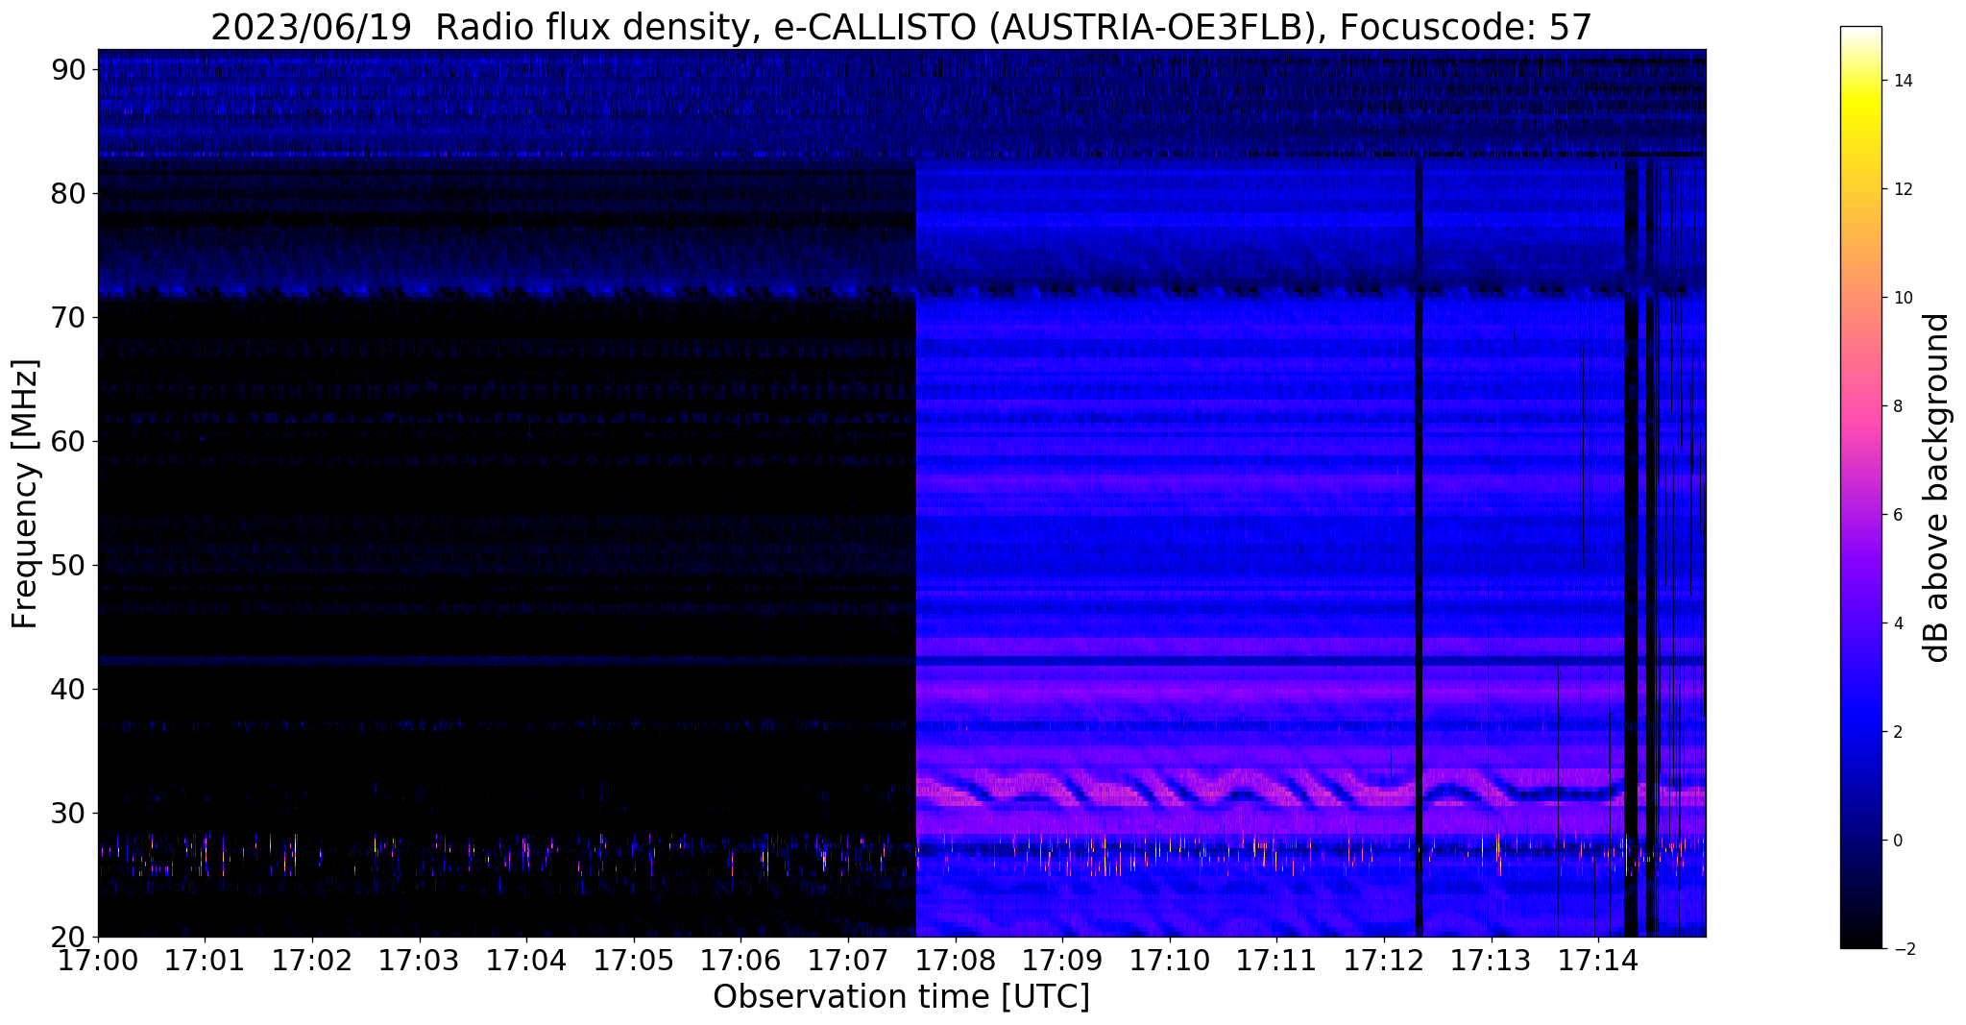Click the 17:14 time tick label
Screen dimensions: 1966x1025
1598,960
